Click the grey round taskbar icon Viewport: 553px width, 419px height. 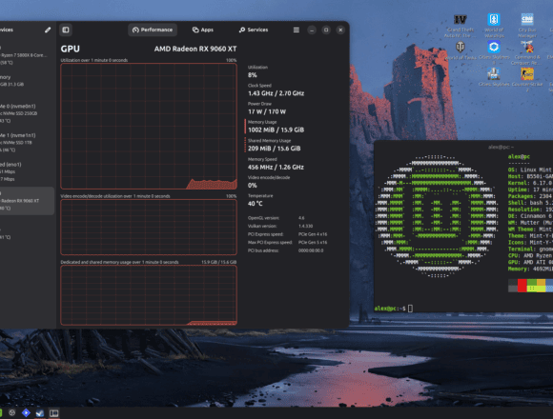coord(12,412)
